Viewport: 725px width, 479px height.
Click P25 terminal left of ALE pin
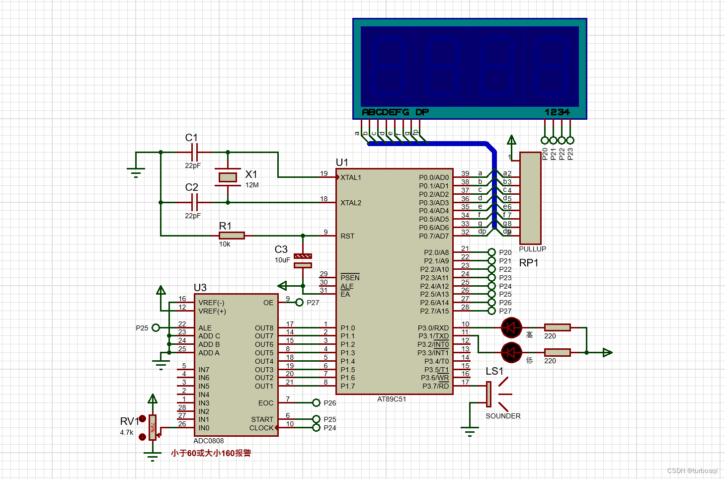(x=156, y=327)
